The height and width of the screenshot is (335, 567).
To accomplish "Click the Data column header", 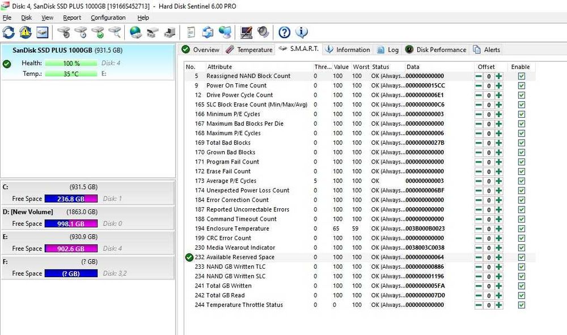I will click(x=439, y=67).
